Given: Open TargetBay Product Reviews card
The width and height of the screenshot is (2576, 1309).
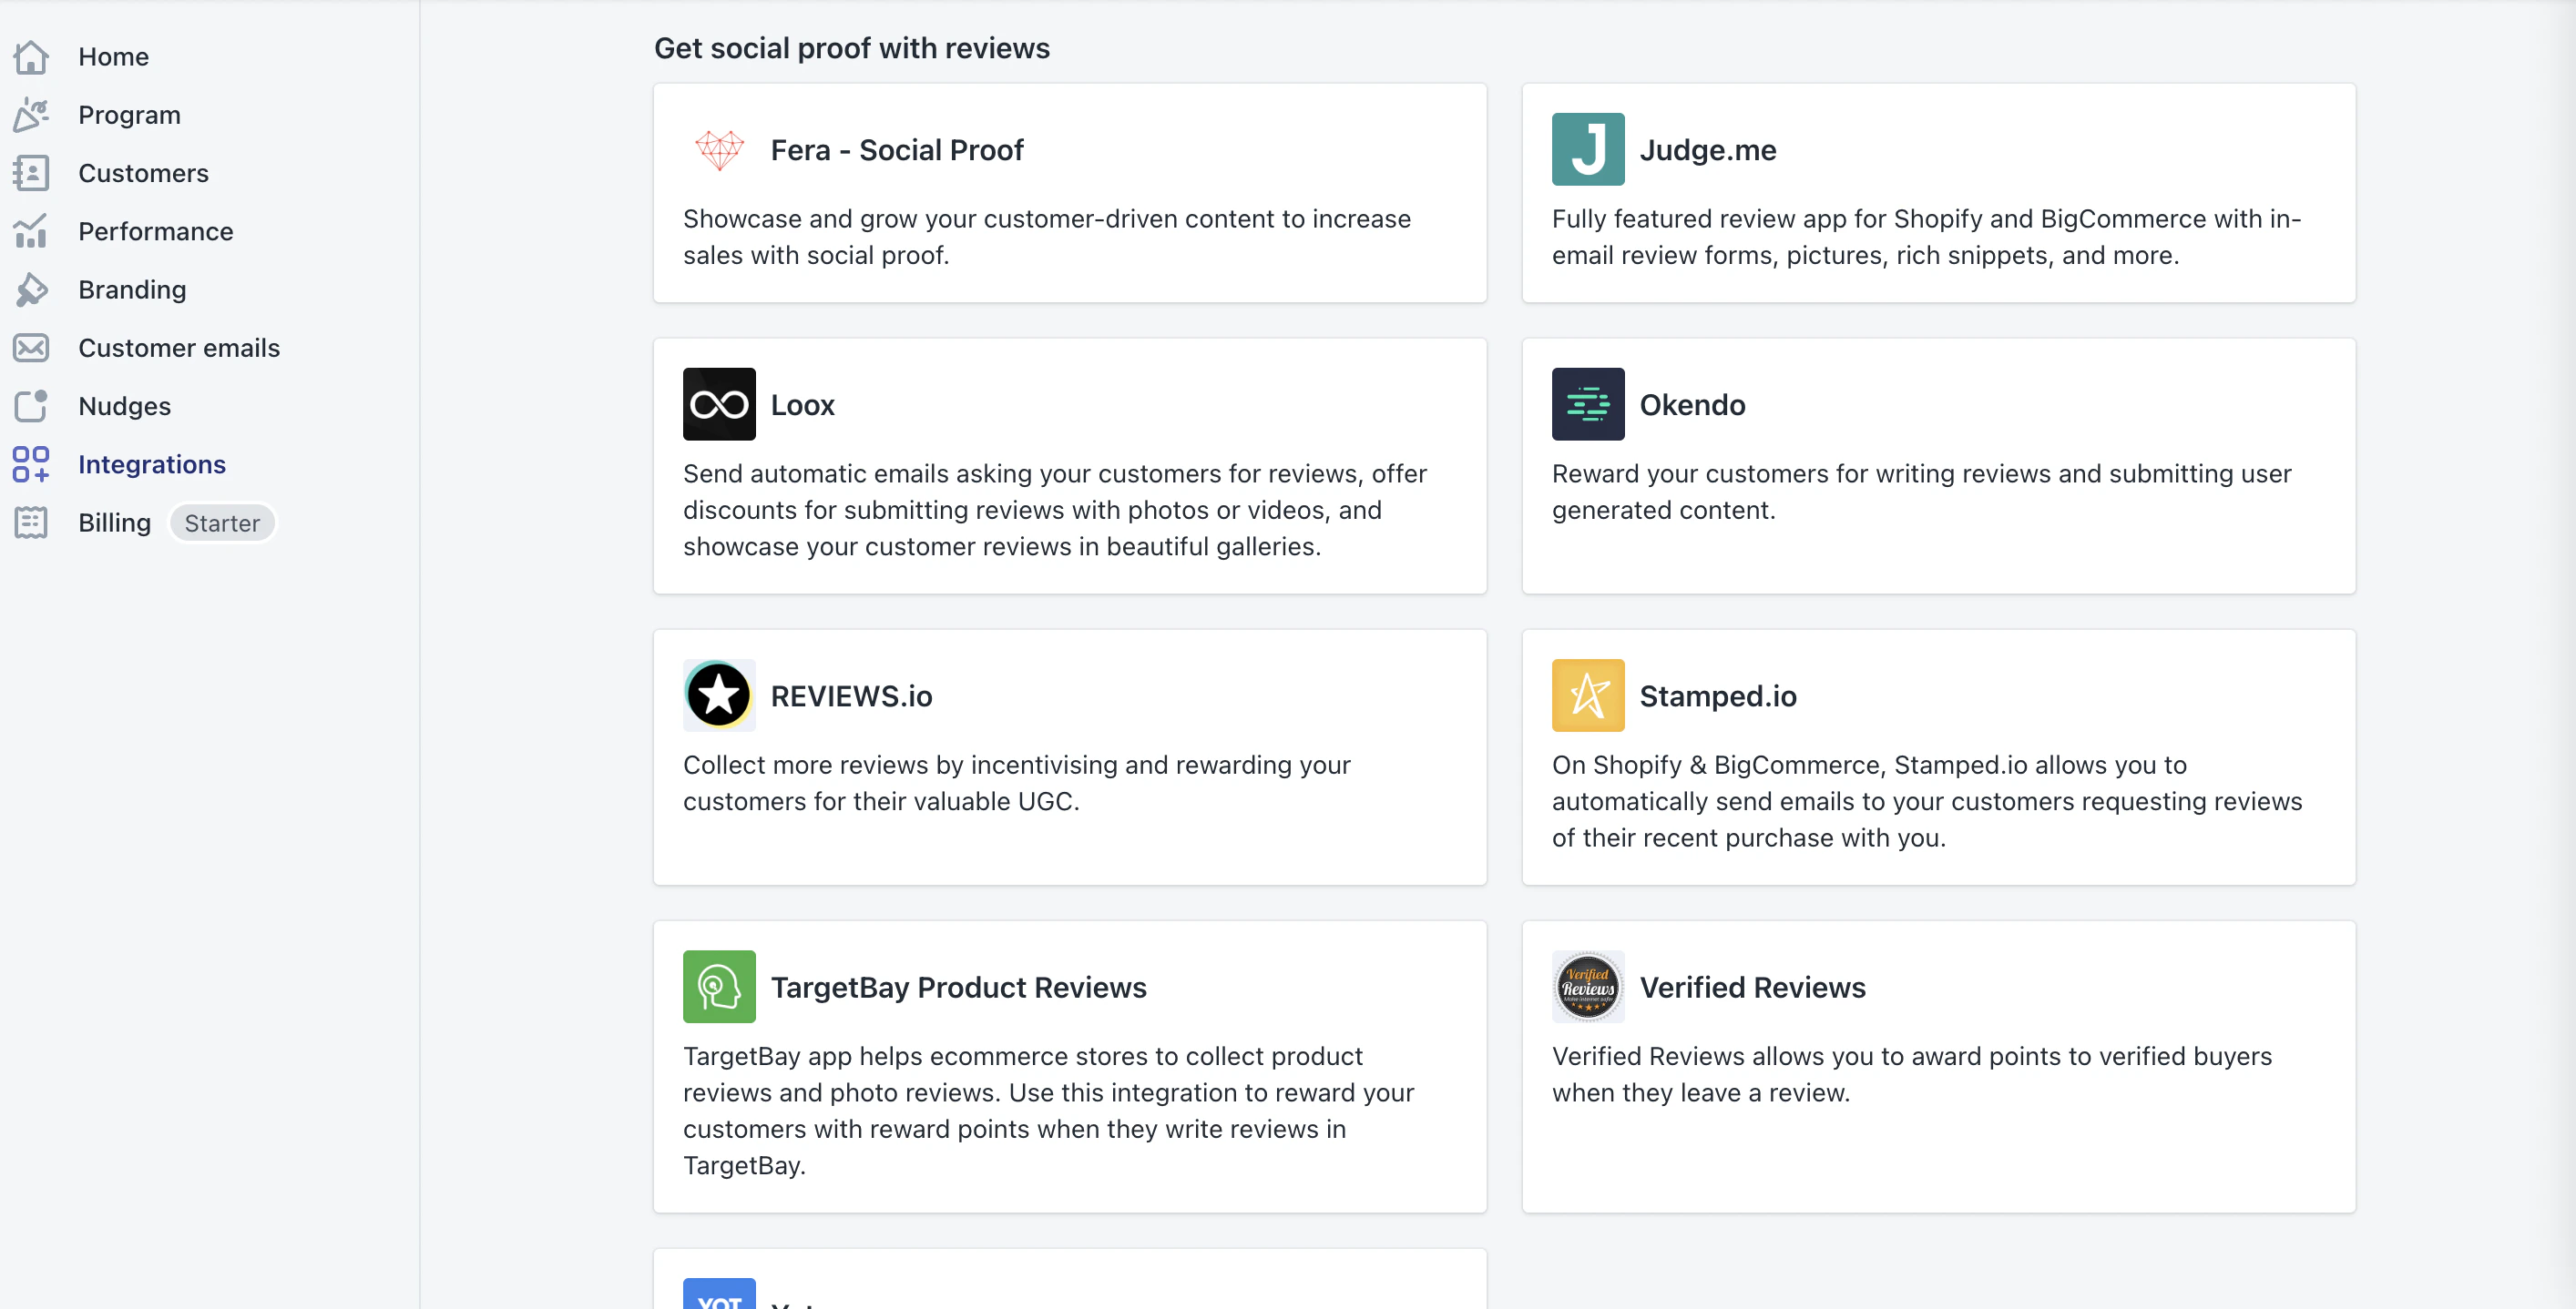Looking at the screenshot, I should pos(1069,1066).
